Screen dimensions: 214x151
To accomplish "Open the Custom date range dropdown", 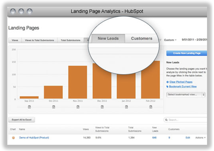I will tap(170, 40).
